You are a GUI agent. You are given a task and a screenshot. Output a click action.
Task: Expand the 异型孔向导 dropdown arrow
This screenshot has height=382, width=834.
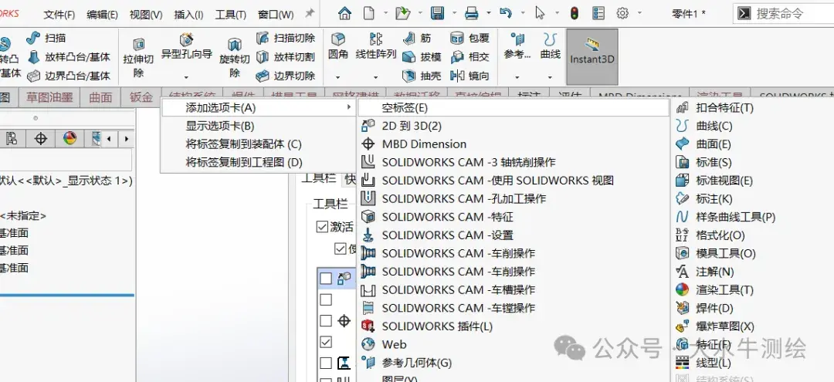[x=187, y=78]
